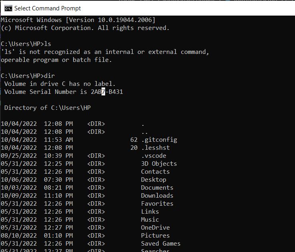Click the double-dot parent directory entry
Image resolution: width=295 pixels, height=252 pixels.
(144, 133)
